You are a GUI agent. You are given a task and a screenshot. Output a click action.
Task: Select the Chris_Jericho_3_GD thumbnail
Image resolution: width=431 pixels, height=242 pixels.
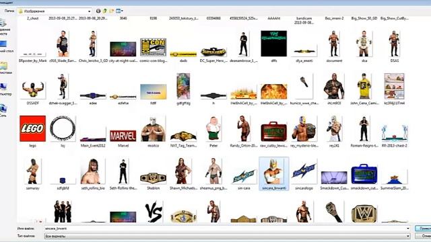93,44
